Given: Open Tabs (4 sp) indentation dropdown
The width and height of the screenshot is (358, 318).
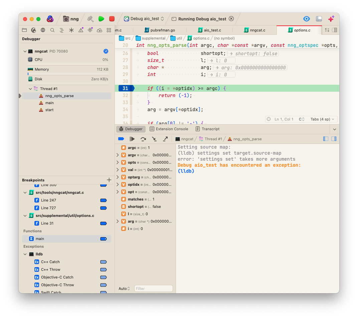Looking at the screenshot, I should (322, 119).
